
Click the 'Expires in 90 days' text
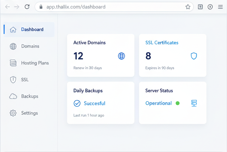click(x=160, y=68)
